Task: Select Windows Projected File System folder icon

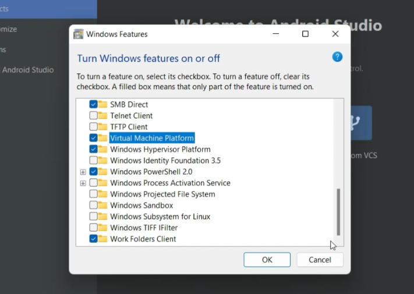Action: point(102,194)
